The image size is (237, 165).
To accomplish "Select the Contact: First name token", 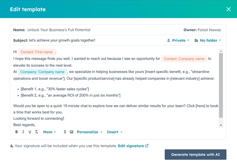I will [x=37, y=52].
